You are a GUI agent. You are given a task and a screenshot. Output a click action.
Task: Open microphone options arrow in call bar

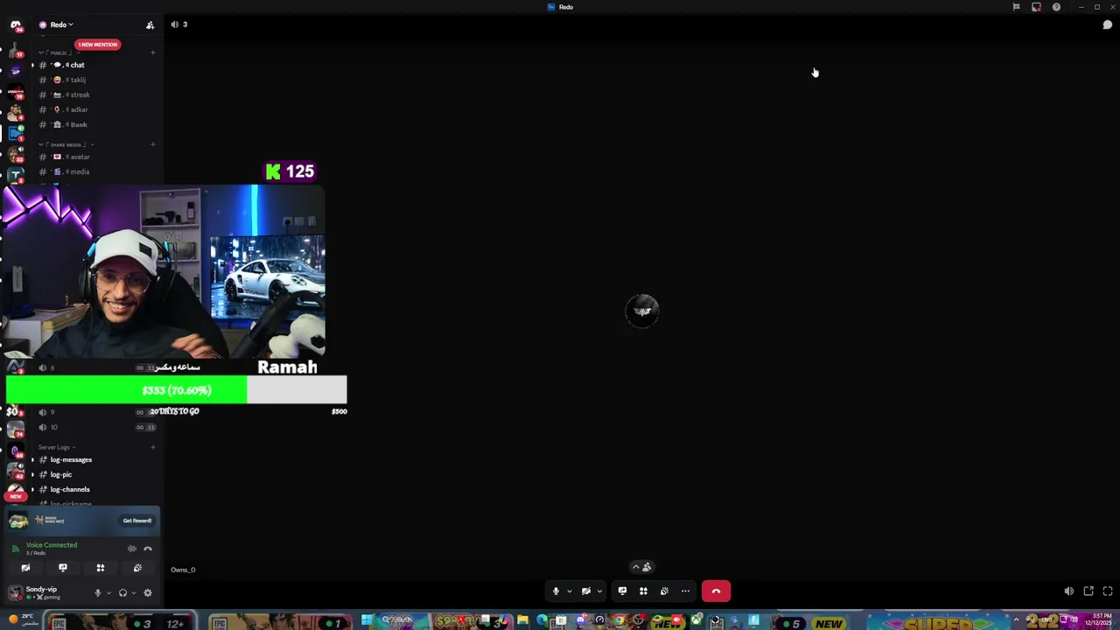pos(570,591)
